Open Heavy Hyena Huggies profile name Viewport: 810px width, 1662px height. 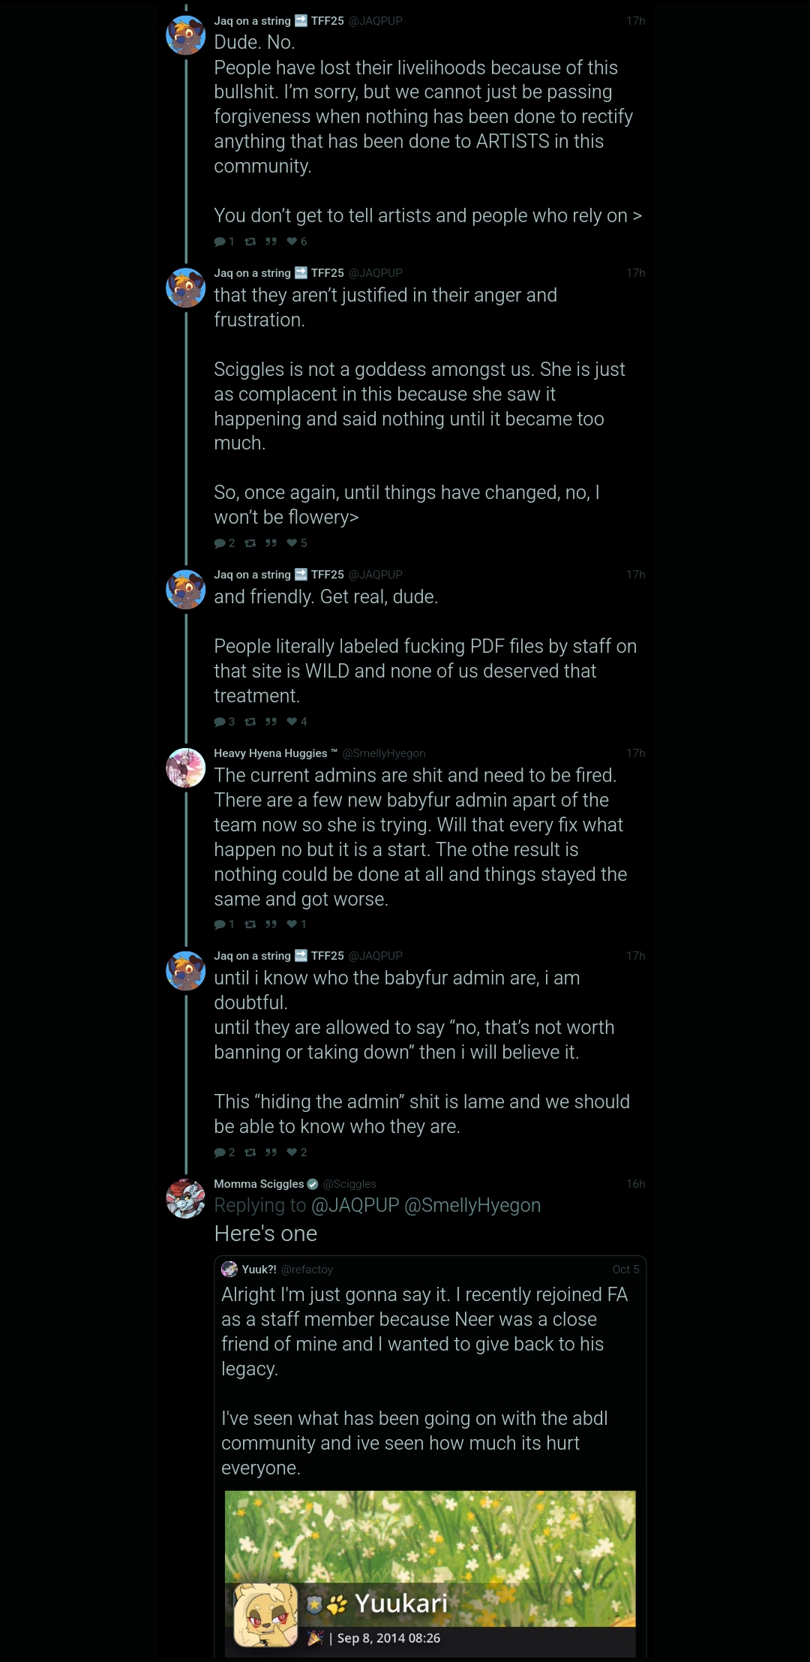click(271, 753)
